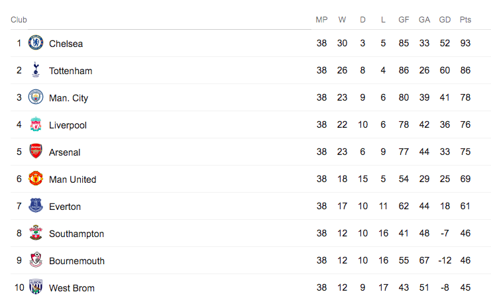Open the Tottenham team name link
Viewport: 491px width, 300px height.
[x=70, y=71]
